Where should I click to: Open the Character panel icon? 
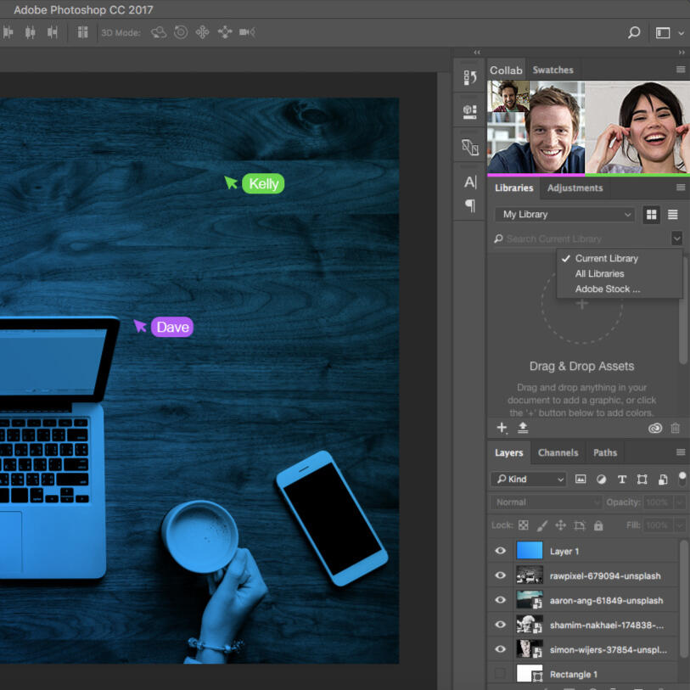pos(470,182)
